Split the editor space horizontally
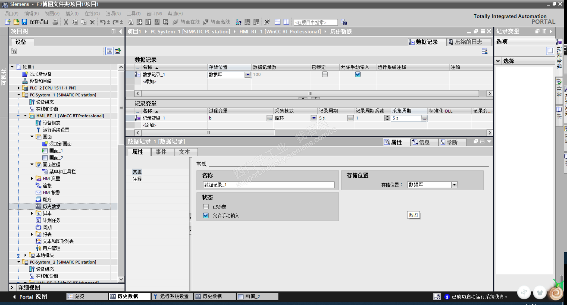 pos(278,22)
